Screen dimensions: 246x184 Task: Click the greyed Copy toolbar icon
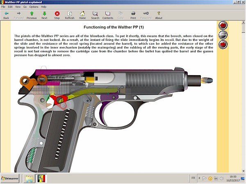(121, 16)
